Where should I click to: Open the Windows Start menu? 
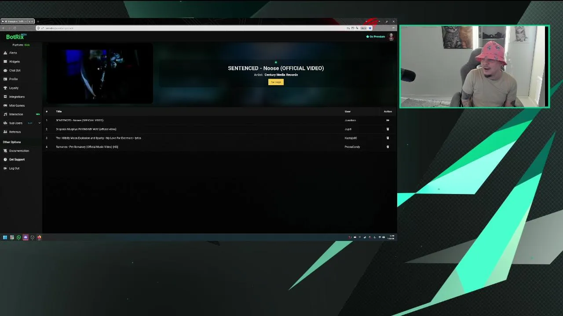5,237
